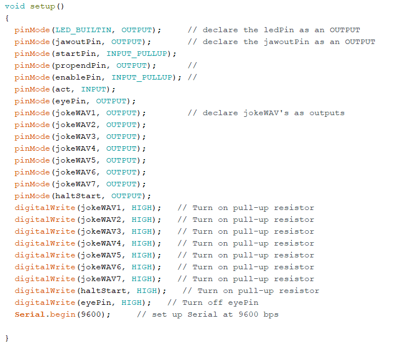Click the digitalWrite(jokeWAV1, HIGH) line
This screenshot has height=350, width=407.
pyautogui.click(x=87, y=208)
